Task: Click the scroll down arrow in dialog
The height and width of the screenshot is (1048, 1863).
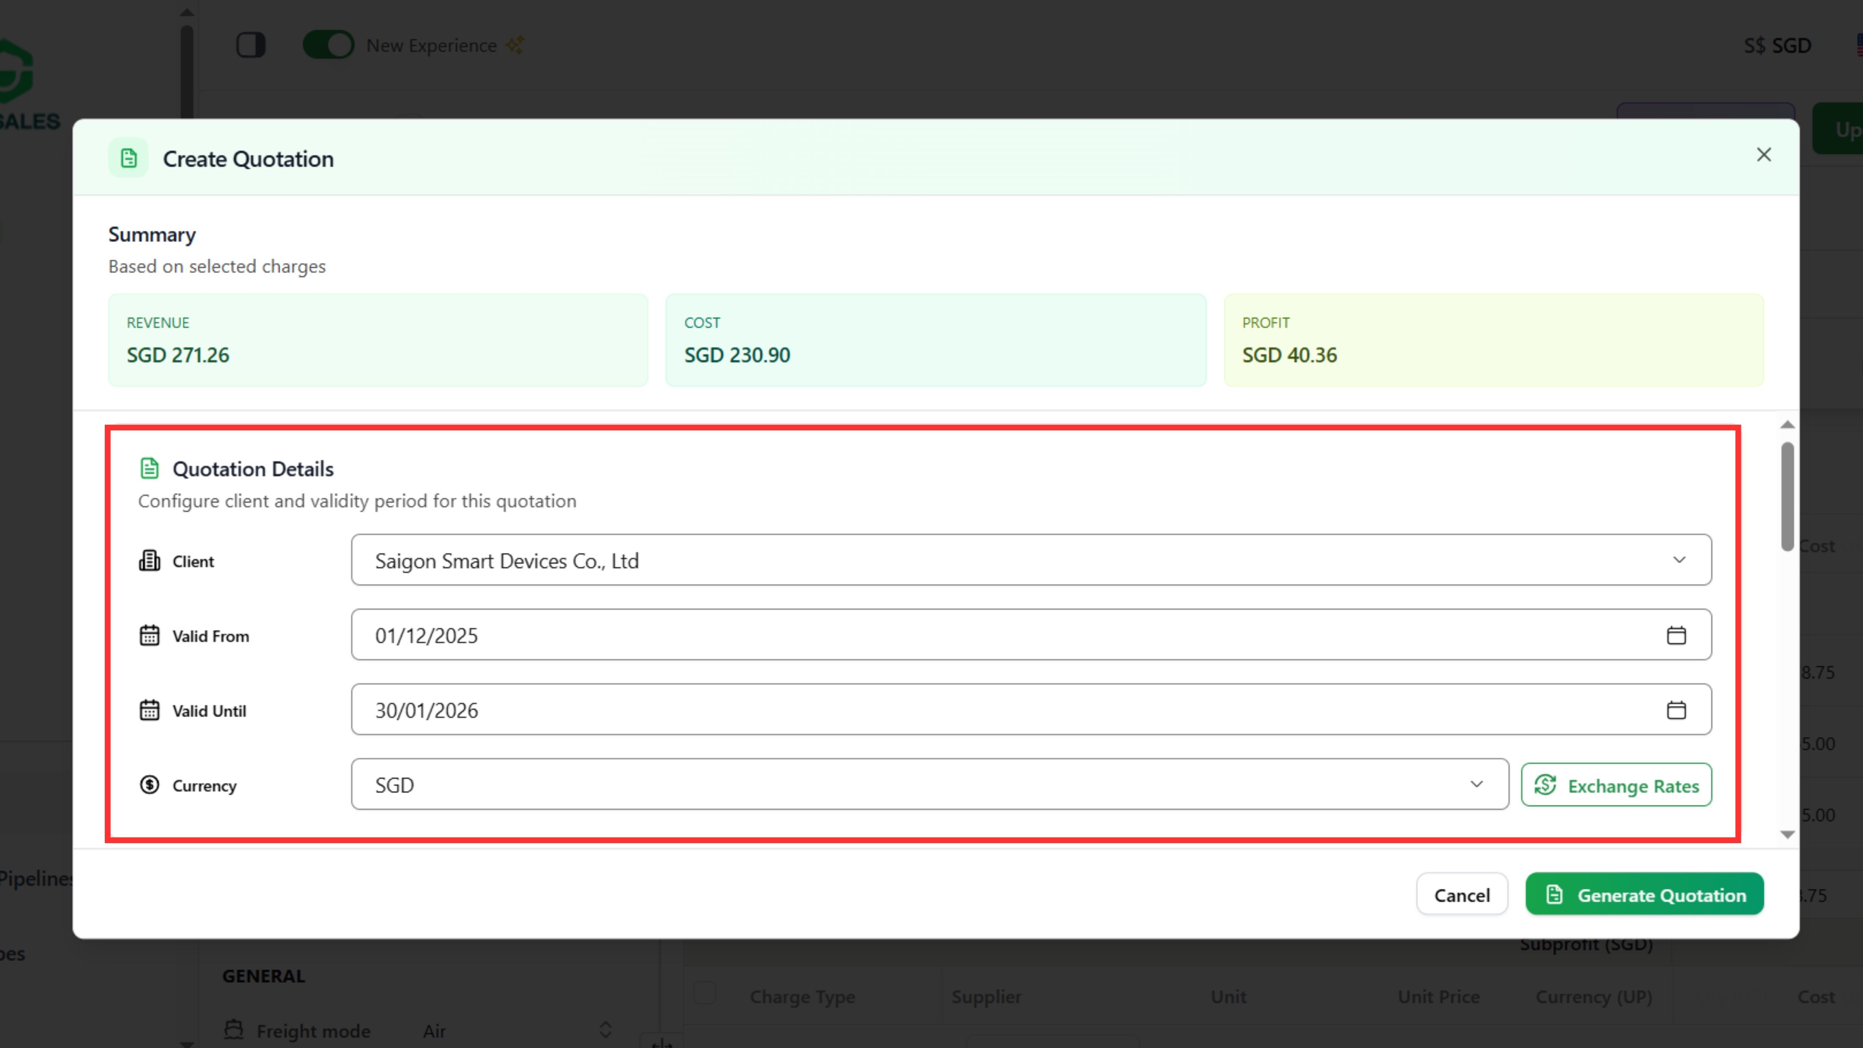Action: (x=1787, y=835)
